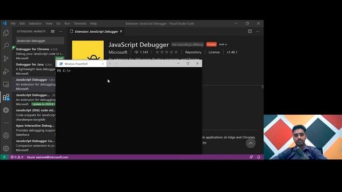Click the VS Code logo in title bar
342x192 pixels.
pyautogui.click(x=5, y=23)
